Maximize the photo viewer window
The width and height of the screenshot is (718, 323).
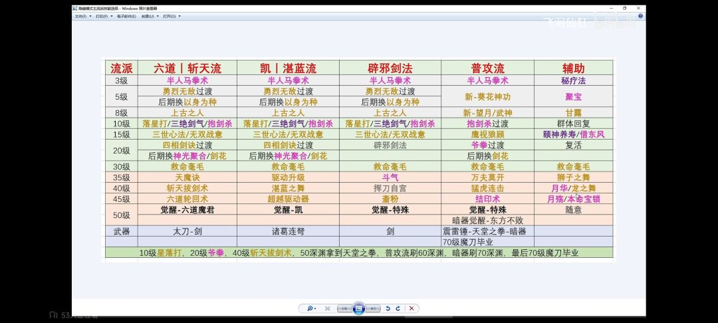tap(624, 8)
